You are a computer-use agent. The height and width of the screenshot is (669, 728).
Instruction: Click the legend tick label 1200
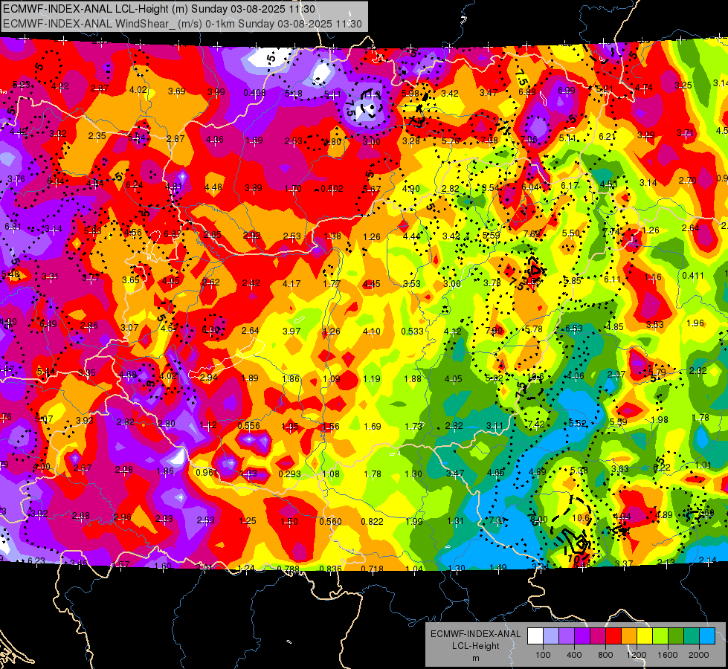coord(636,655)
